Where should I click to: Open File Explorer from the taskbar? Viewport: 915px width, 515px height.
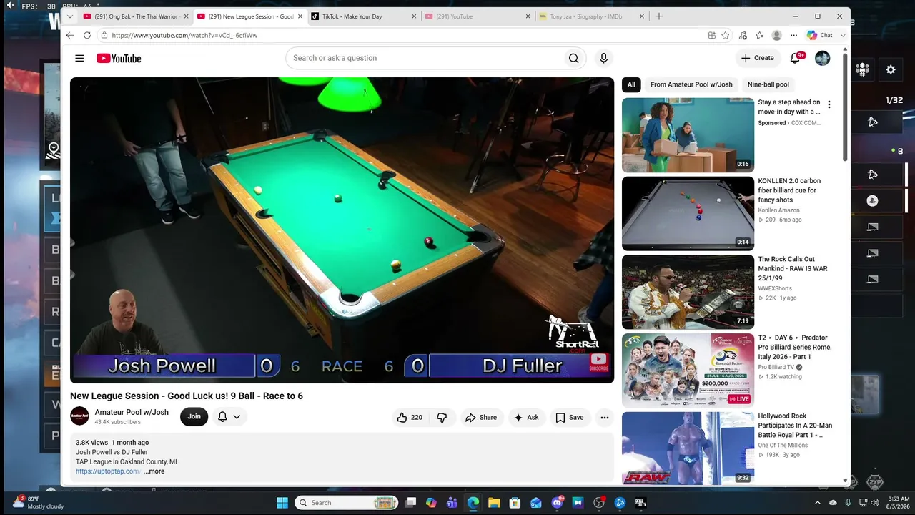(x=494, y=503)
